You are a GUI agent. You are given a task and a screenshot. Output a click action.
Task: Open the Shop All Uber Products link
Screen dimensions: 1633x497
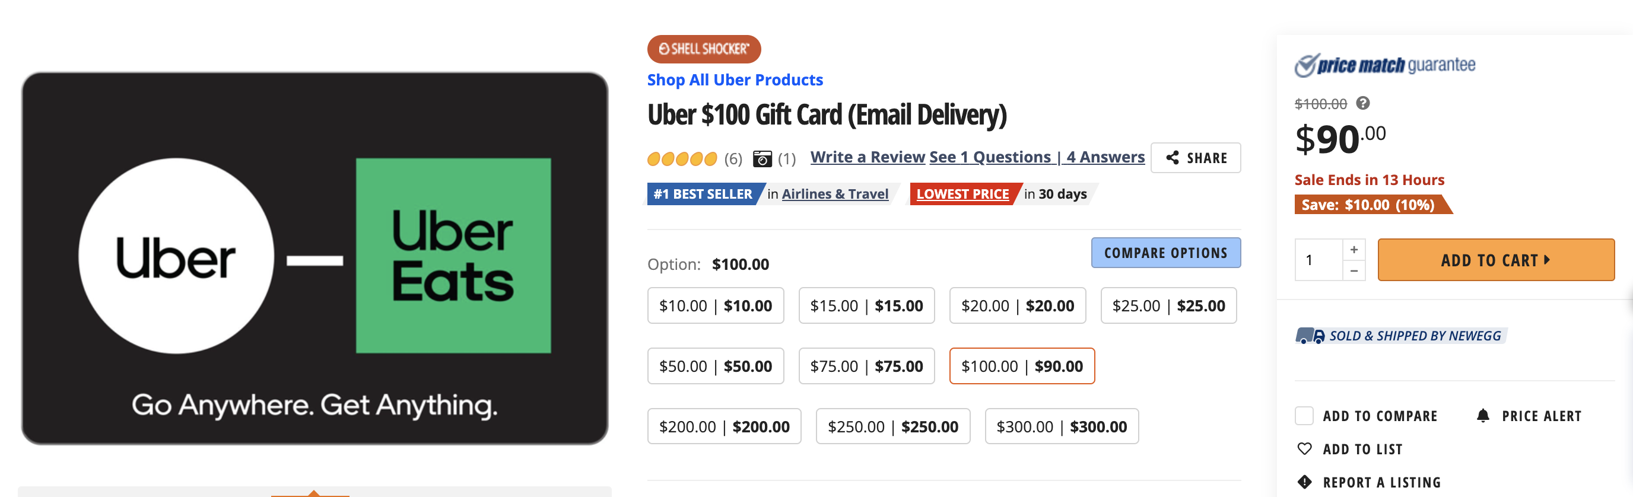coord(734,80)
